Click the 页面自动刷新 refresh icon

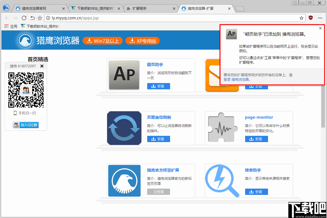(124, 128)
